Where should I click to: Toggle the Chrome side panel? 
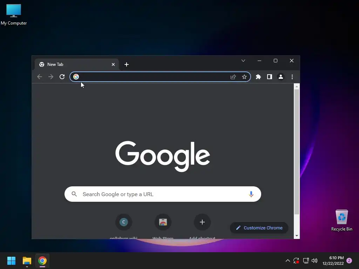point(270,77)
